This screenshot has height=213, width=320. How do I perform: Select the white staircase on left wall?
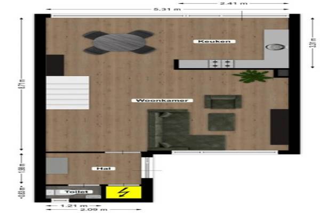click(x=68, y=93)
